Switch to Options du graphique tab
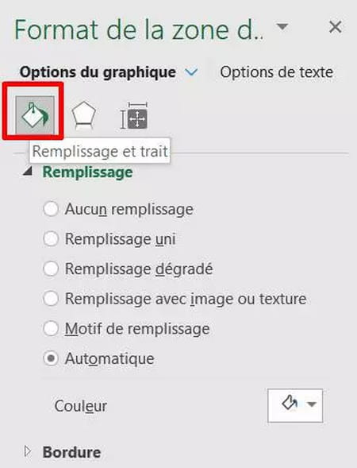 pos(98,72)
